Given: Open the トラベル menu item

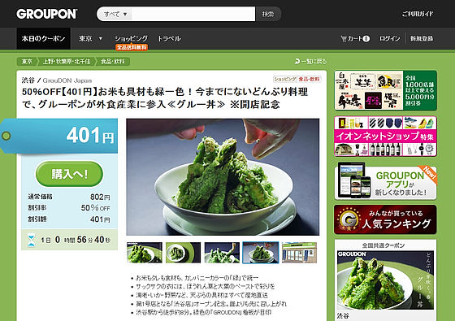Looking at the screenshot, I should tap(169, 38).
